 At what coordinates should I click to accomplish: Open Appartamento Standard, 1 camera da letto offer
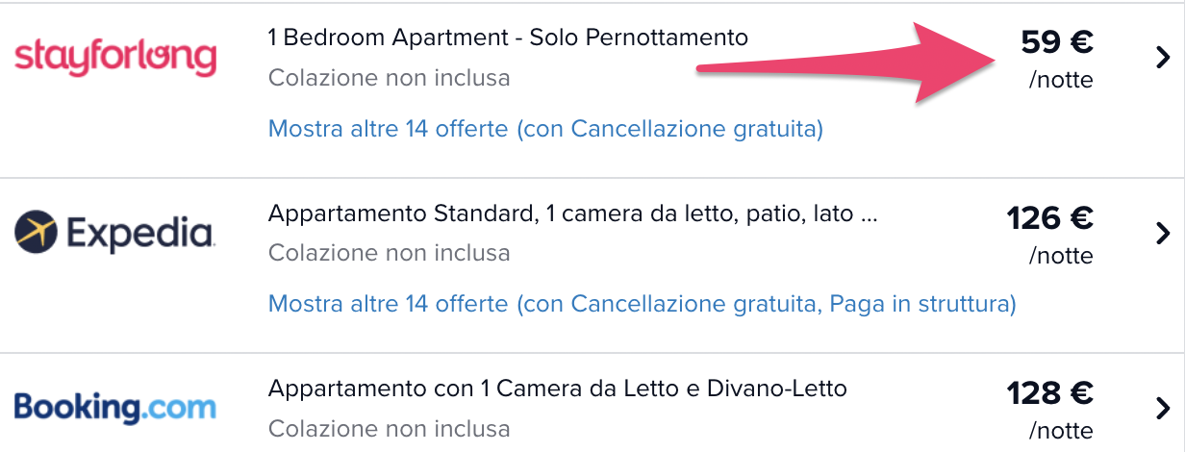tap(573, 213)
